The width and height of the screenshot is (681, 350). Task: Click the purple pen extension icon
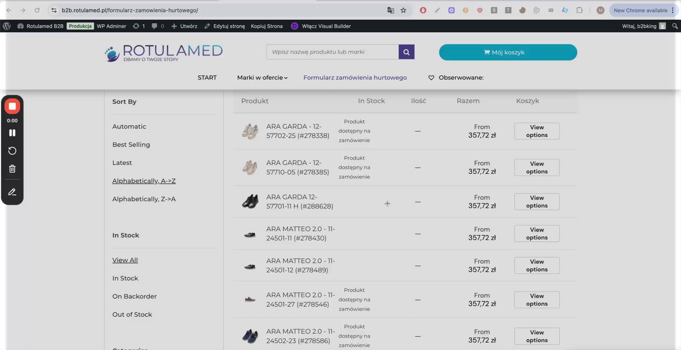[437, 10]
